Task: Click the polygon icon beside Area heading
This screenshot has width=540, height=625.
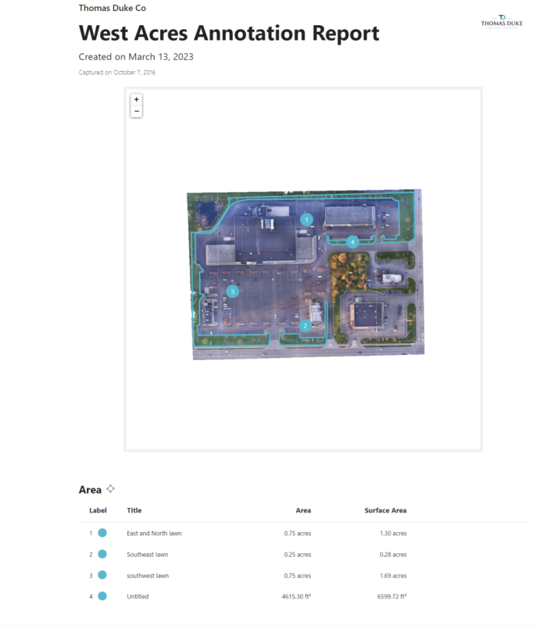Action: click(111, 489)
